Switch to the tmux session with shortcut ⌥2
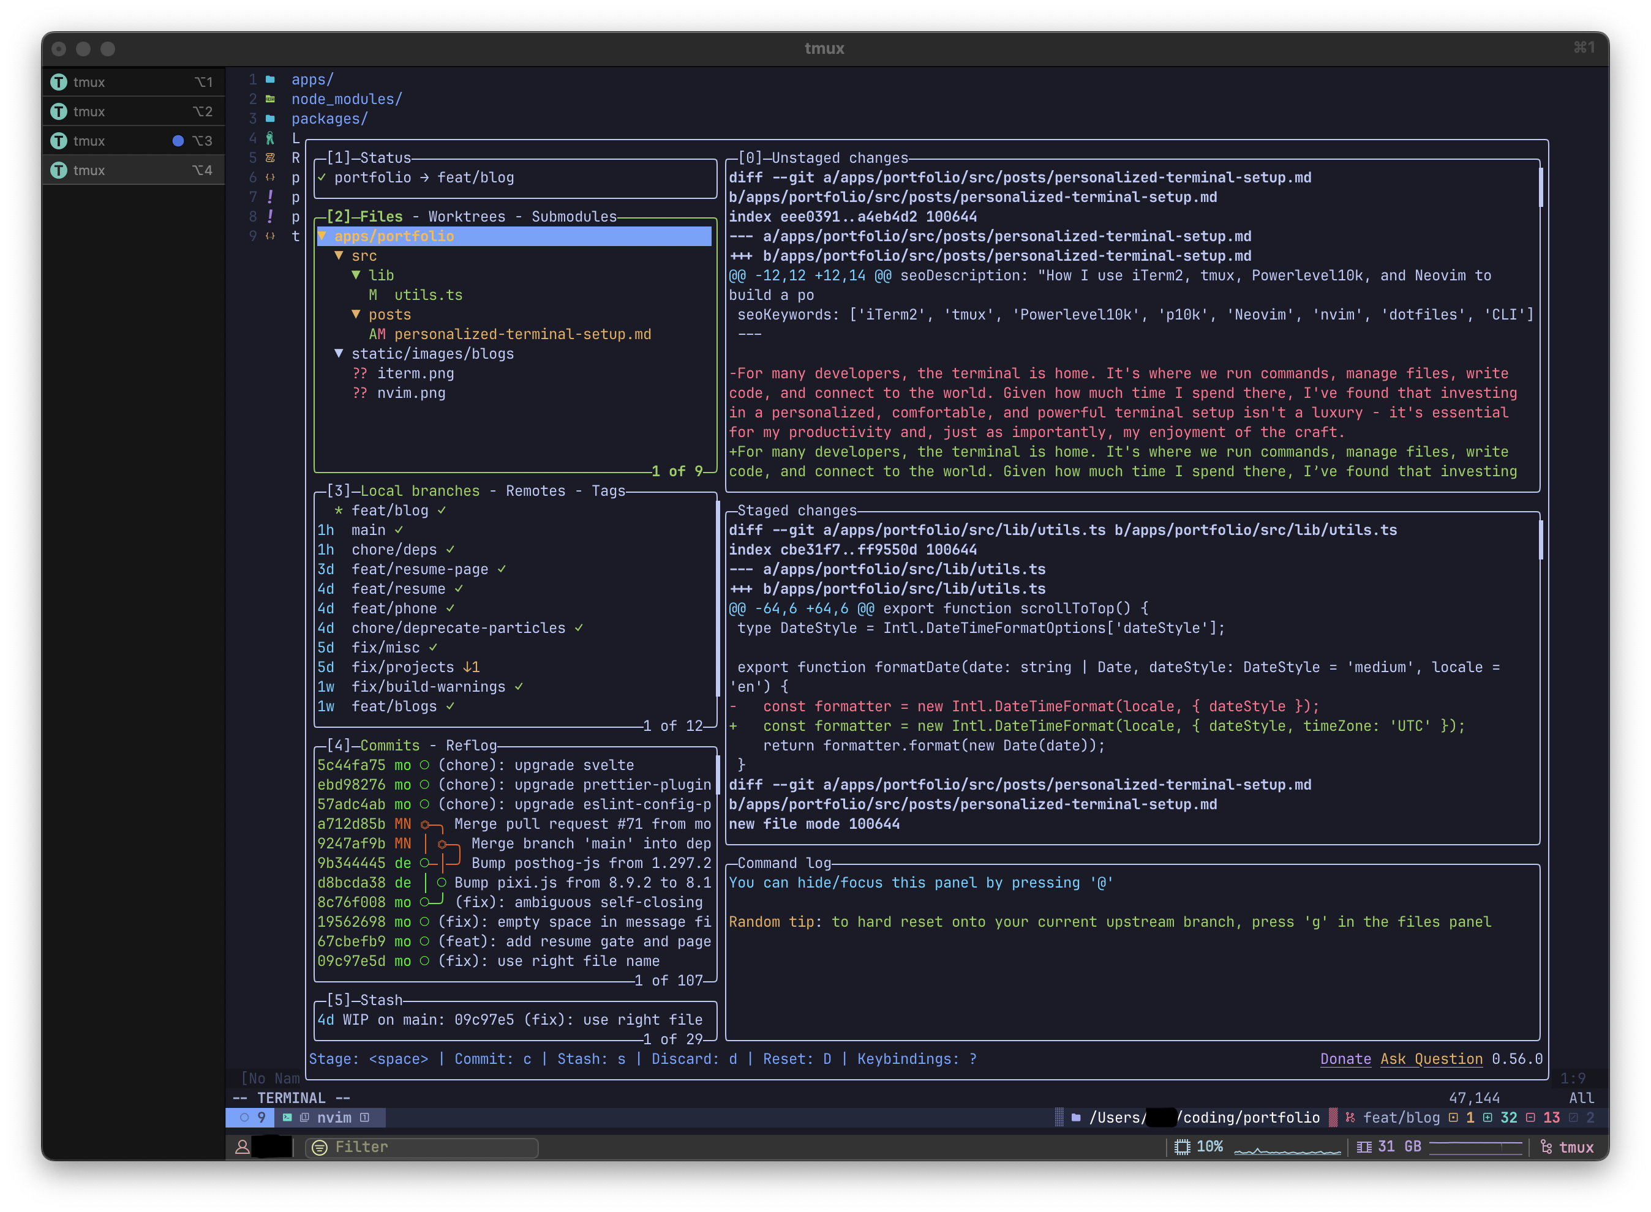The height and width of the screenshot is (1212, 1651). [133, 111]
